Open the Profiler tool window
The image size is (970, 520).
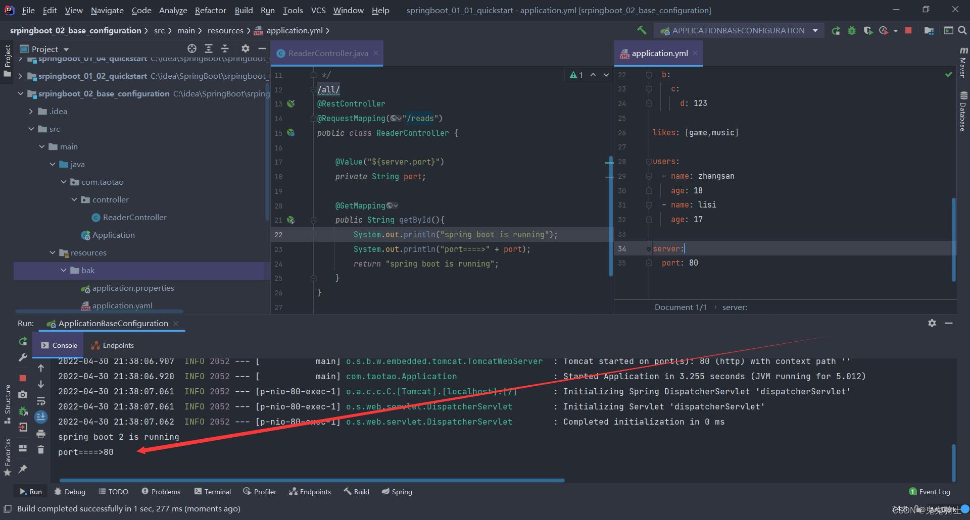[260, 492]
